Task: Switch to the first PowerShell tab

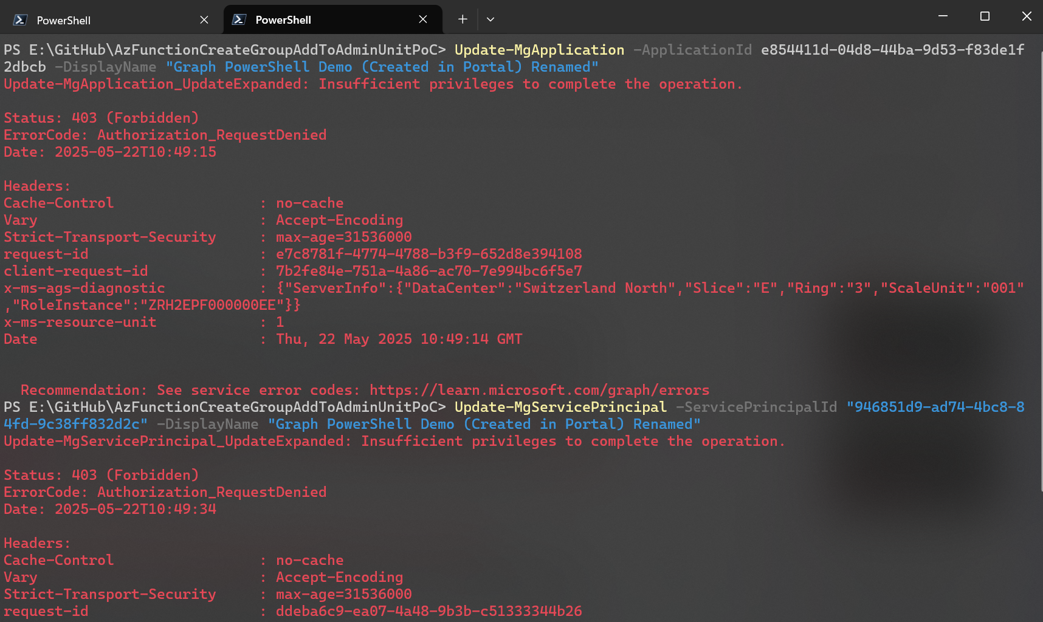Action: coord(109,19)
